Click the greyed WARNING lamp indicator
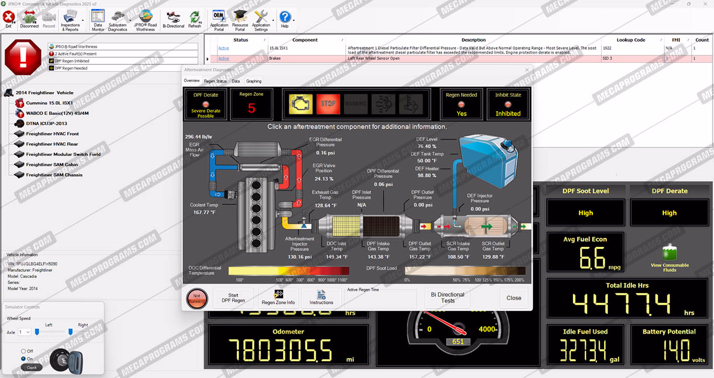 coord(355,104)
